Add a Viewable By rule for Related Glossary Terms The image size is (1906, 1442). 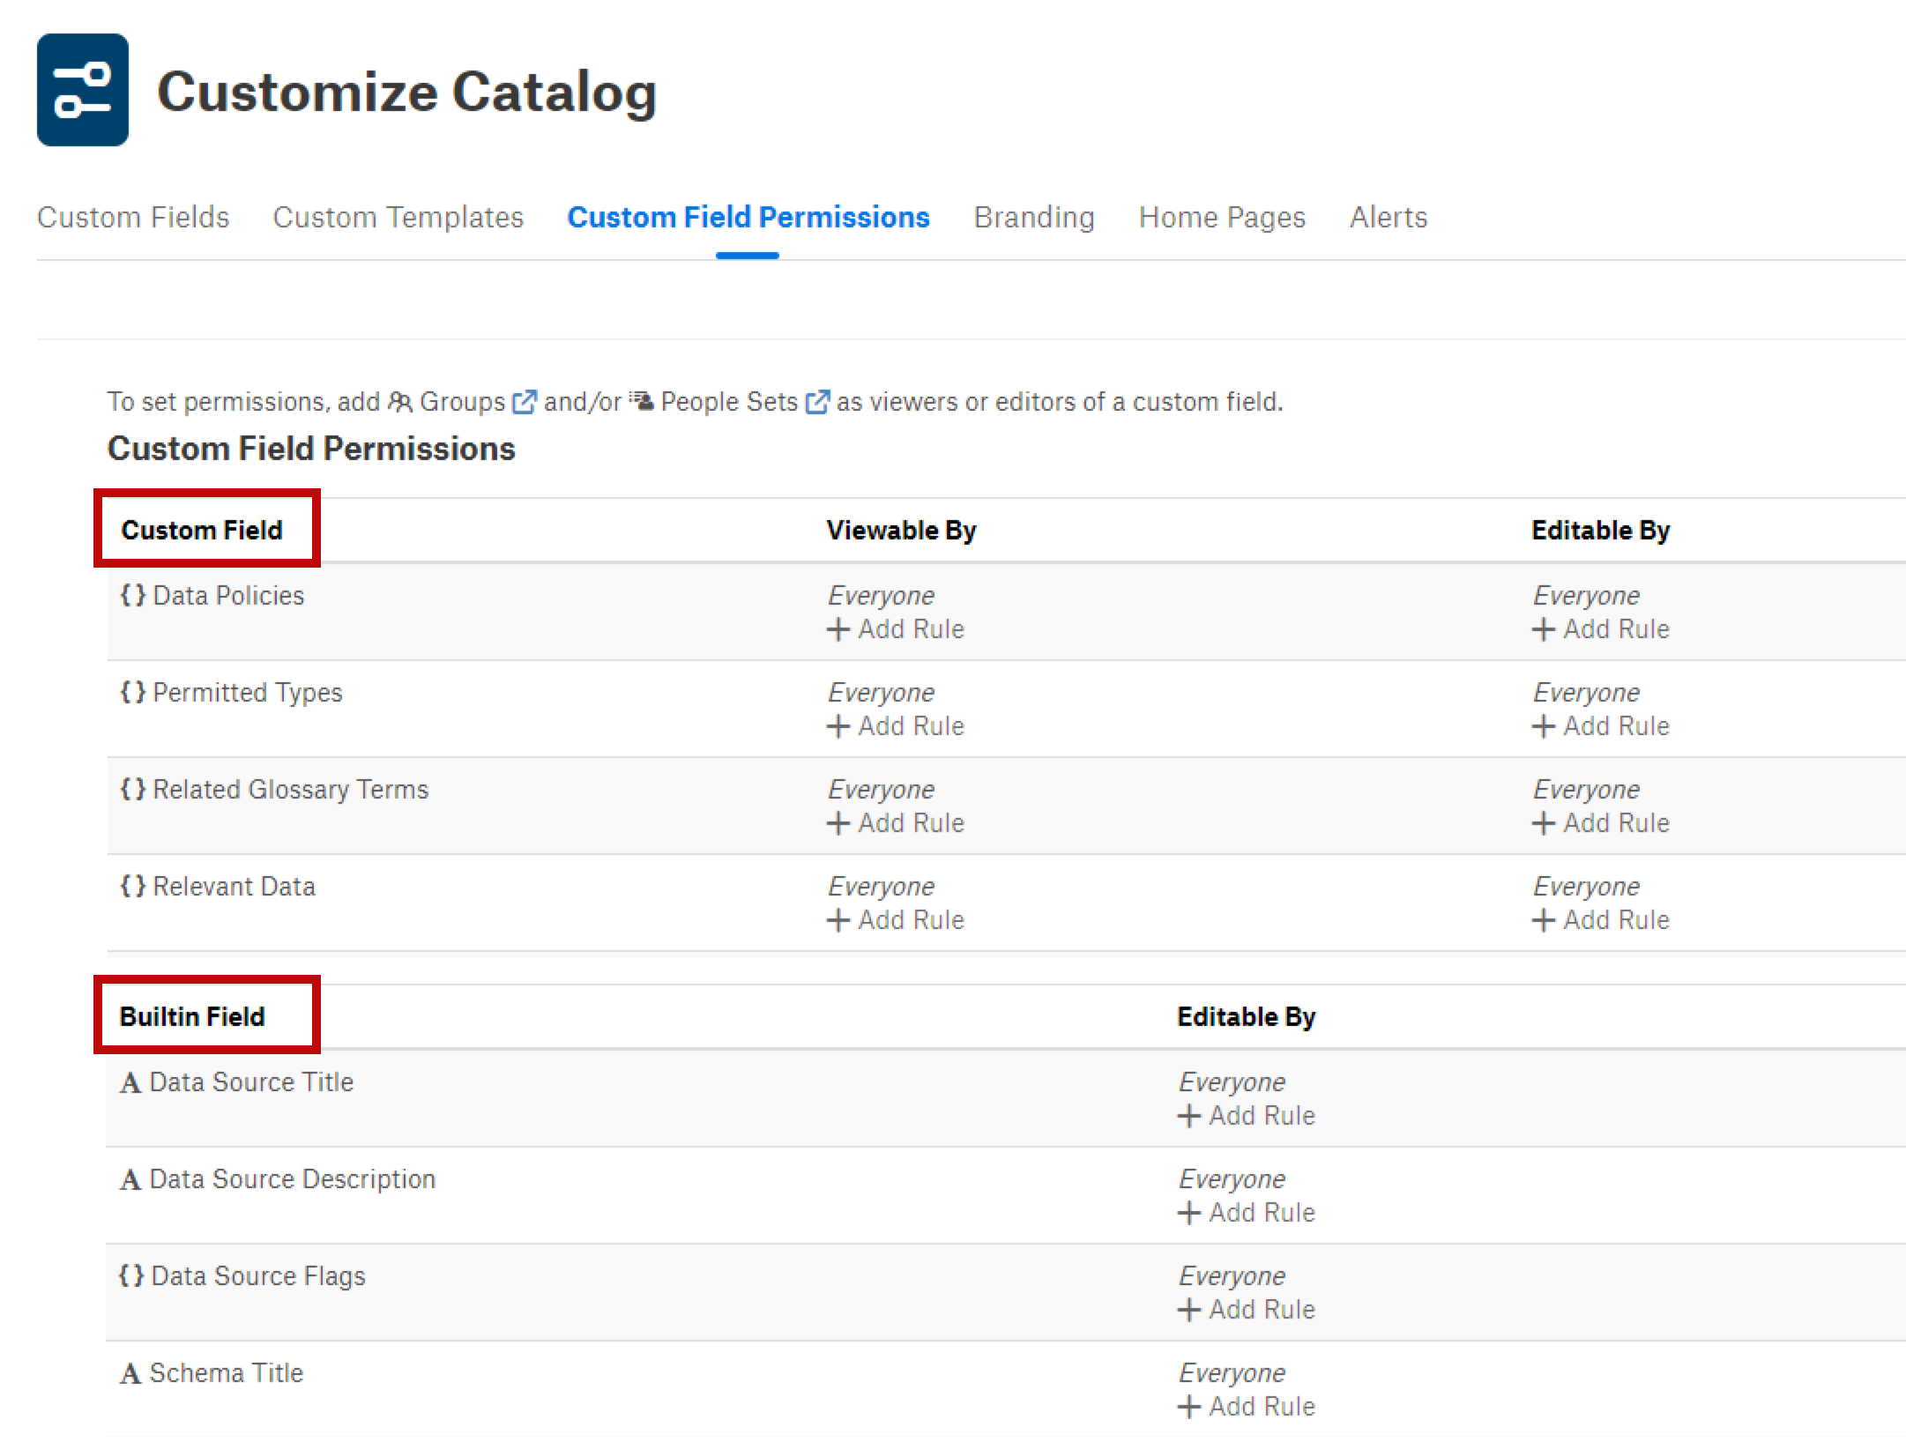pos(896,823)
